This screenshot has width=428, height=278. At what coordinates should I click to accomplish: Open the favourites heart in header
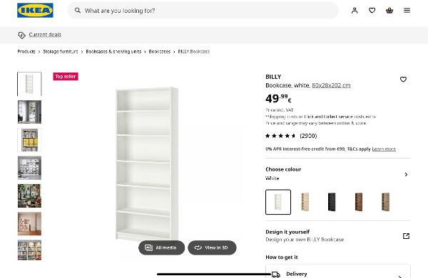click(x=372, y=11)
